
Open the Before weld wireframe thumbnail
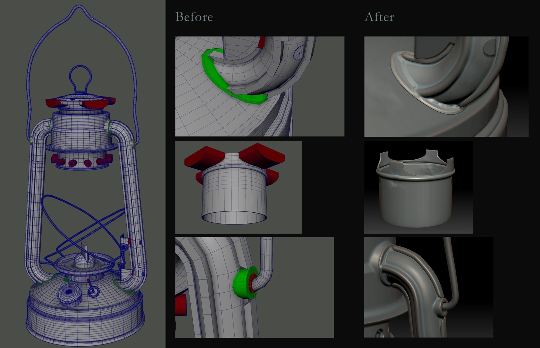(x=259, y=86)
